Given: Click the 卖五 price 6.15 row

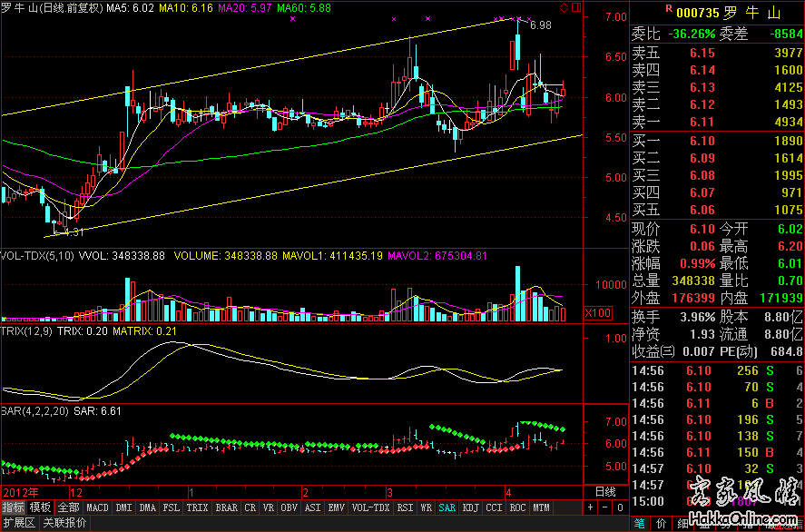Looking at the screenshot, I should pos(717,53).
